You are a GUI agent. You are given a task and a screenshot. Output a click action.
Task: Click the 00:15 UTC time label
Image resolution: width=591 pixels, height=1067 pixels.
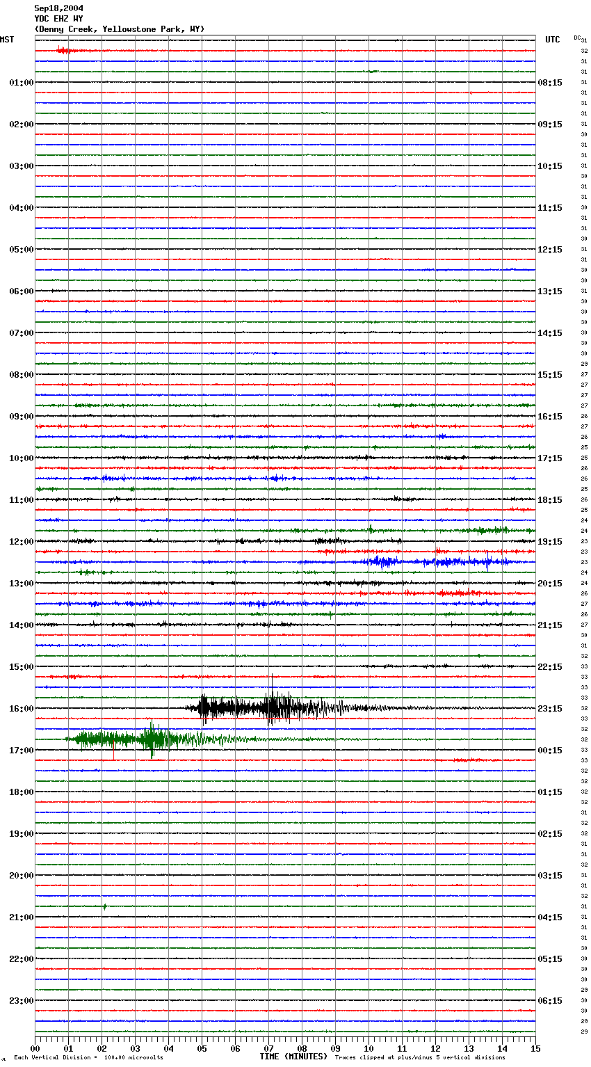550,751
